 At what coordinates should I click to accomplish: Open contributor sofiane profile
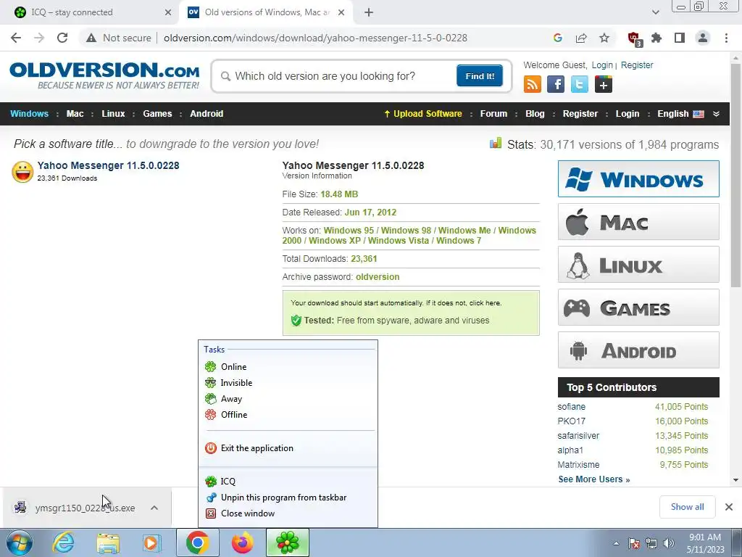click(571, 407)
